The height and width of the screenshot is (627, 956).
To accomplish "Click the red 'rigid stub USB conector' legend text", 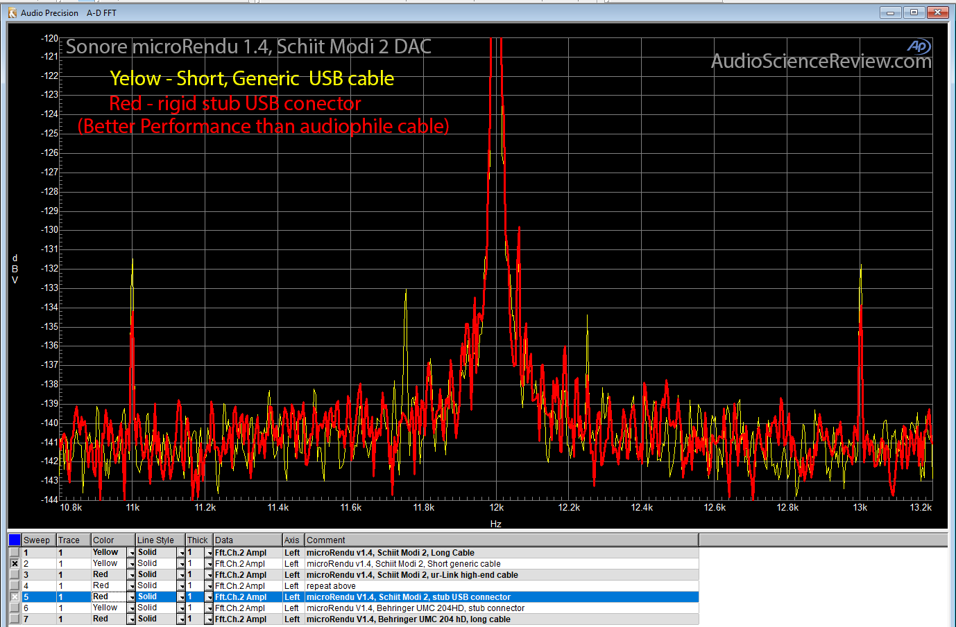I will click(235, 104).
